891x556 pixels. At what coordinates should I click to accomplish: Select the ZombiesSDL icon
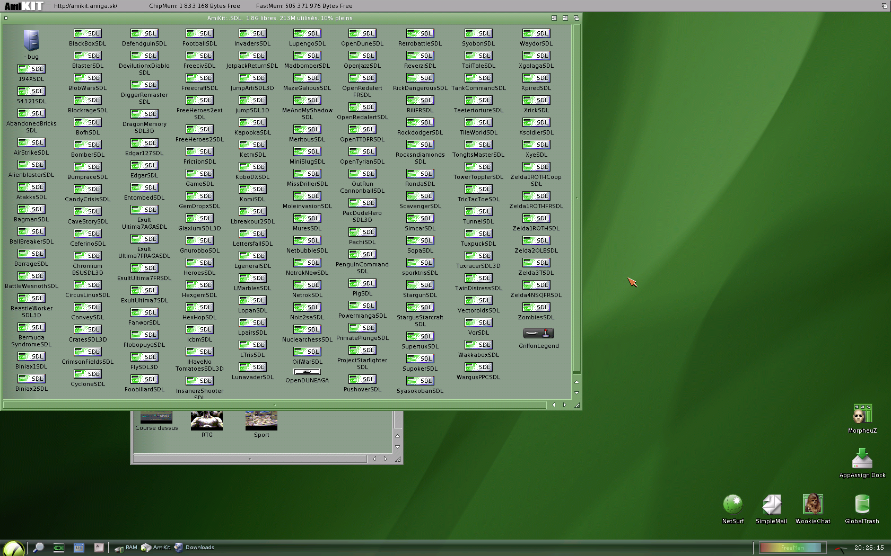coord(536,307)
